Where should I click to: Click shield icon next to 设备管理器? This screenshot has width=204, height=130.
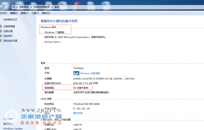[x=1, y=26]
